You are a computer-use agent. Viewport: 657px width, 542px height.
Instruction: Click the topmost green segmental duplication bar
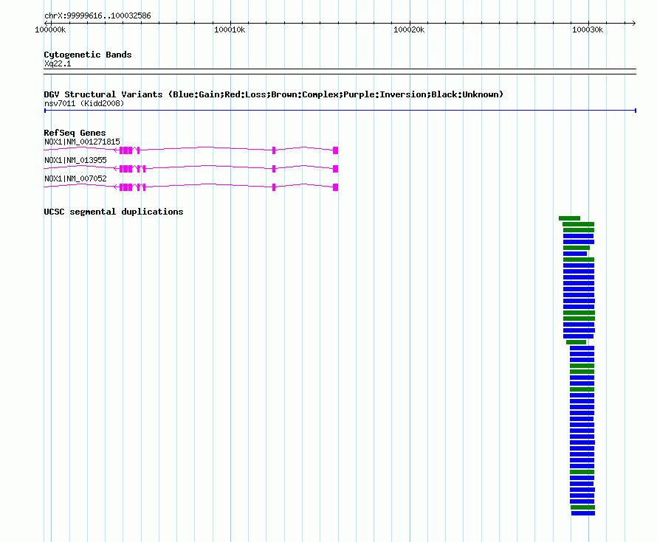569,218
